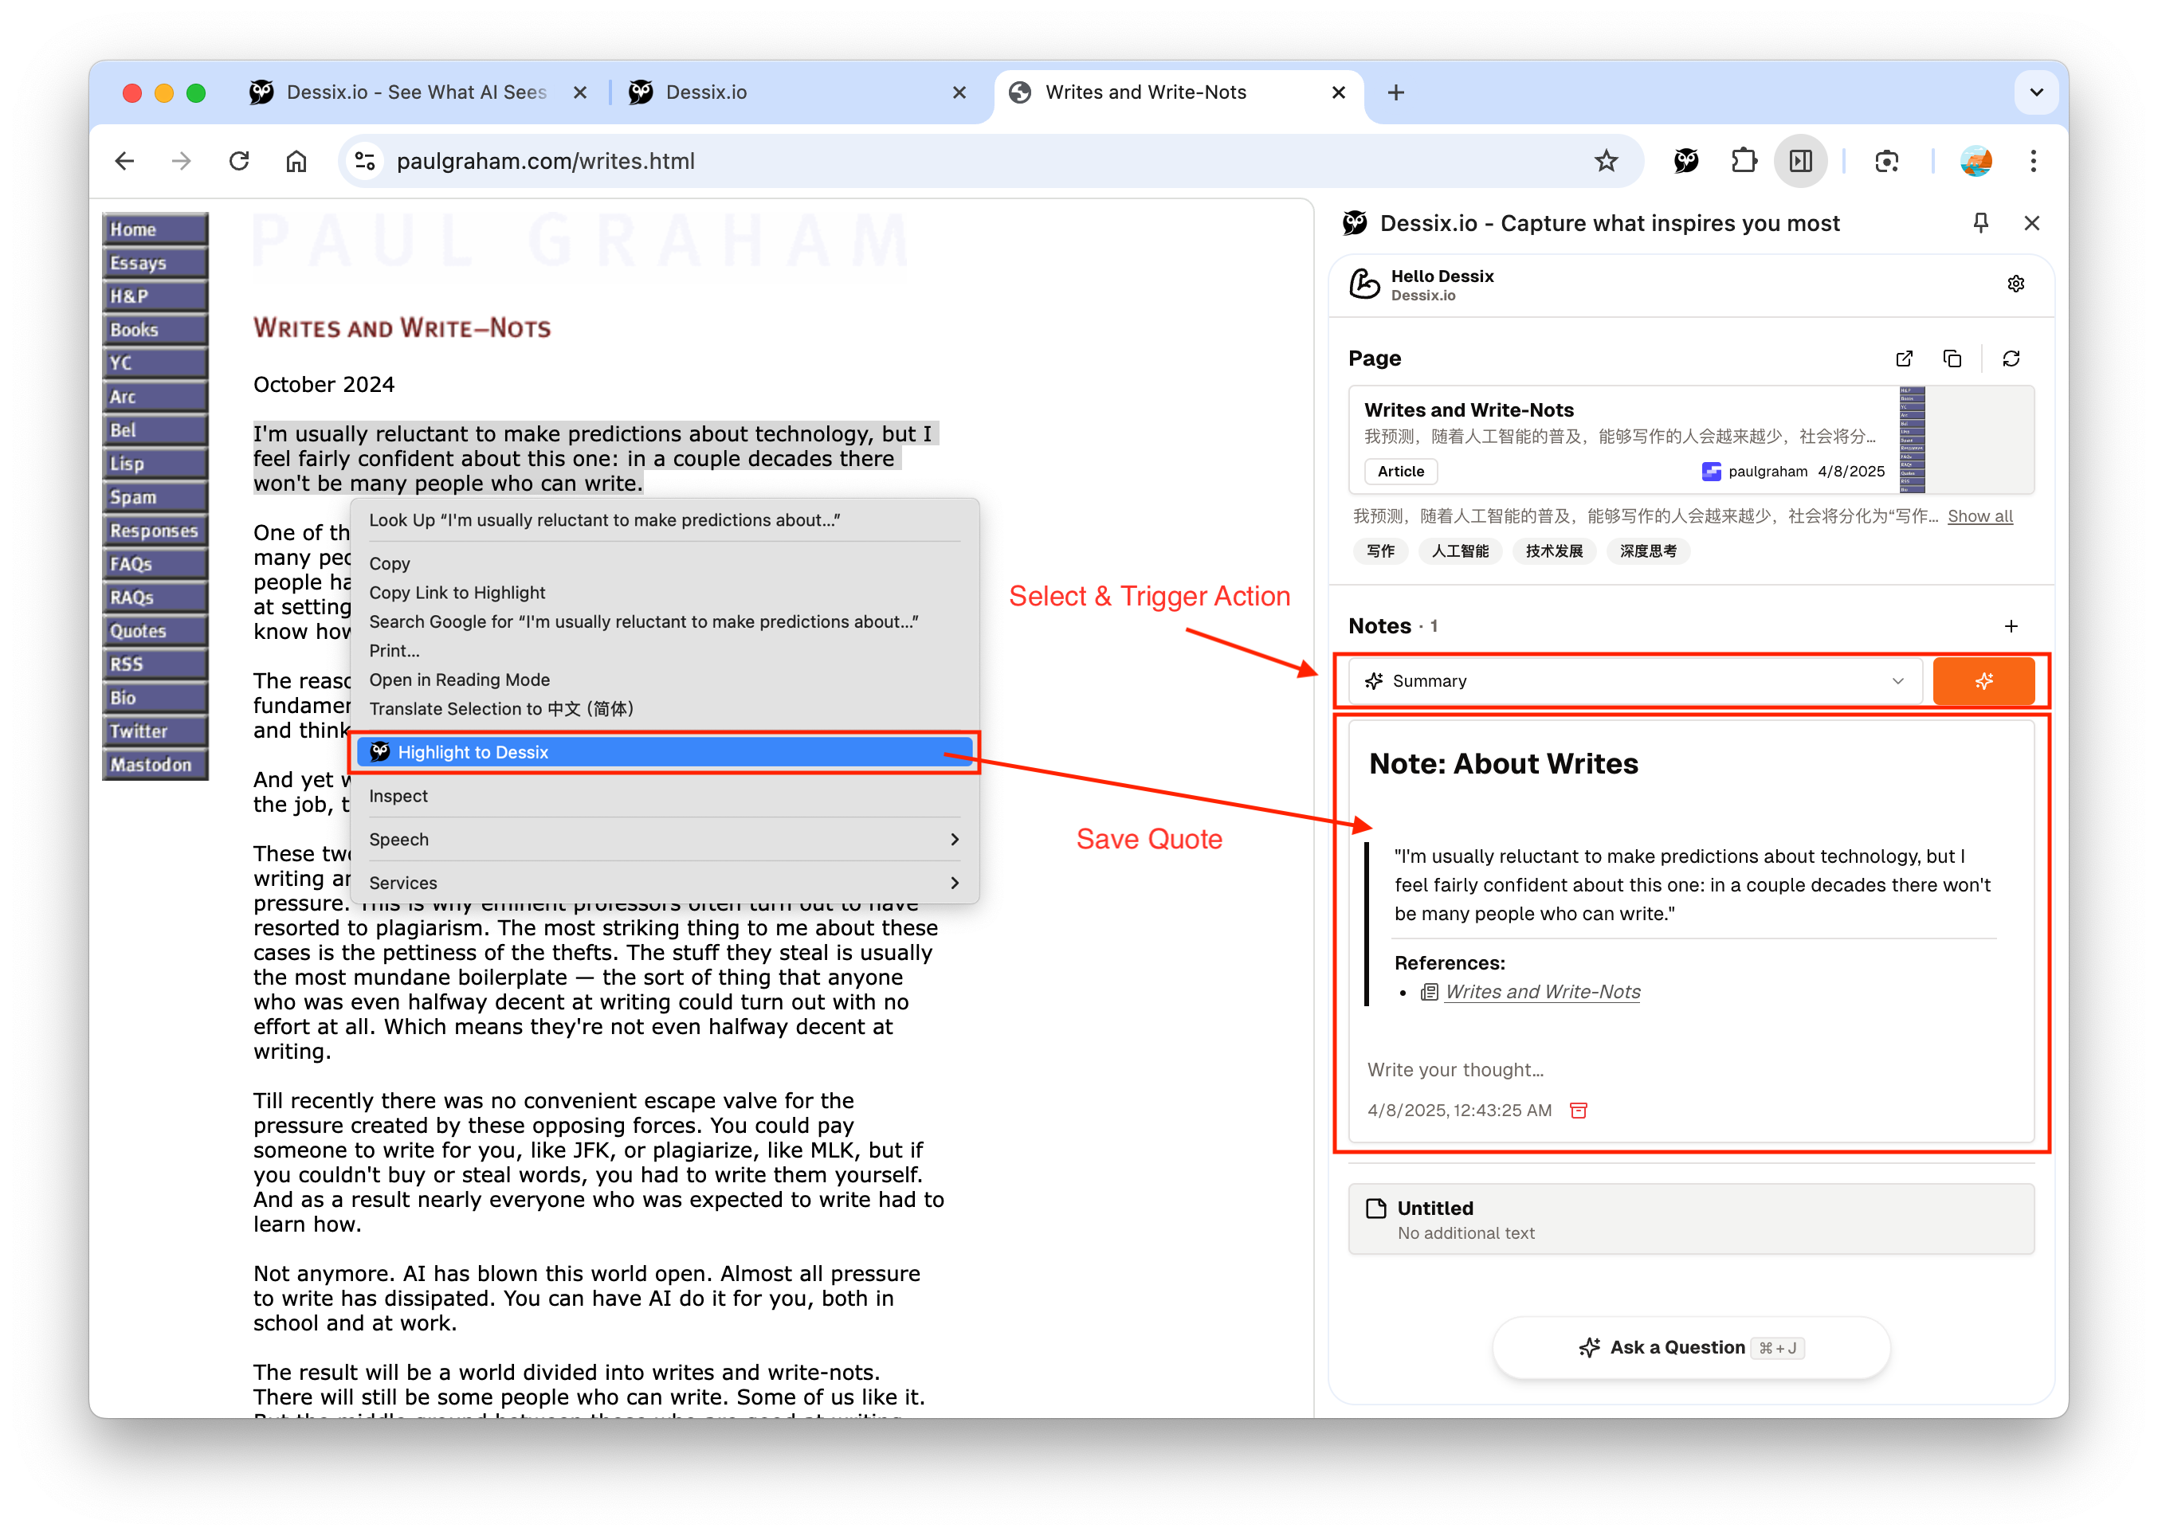Screen dimensions: 2158x1536
Task: Toggle the browser side panel button
Action: [x=1800, y=161]
